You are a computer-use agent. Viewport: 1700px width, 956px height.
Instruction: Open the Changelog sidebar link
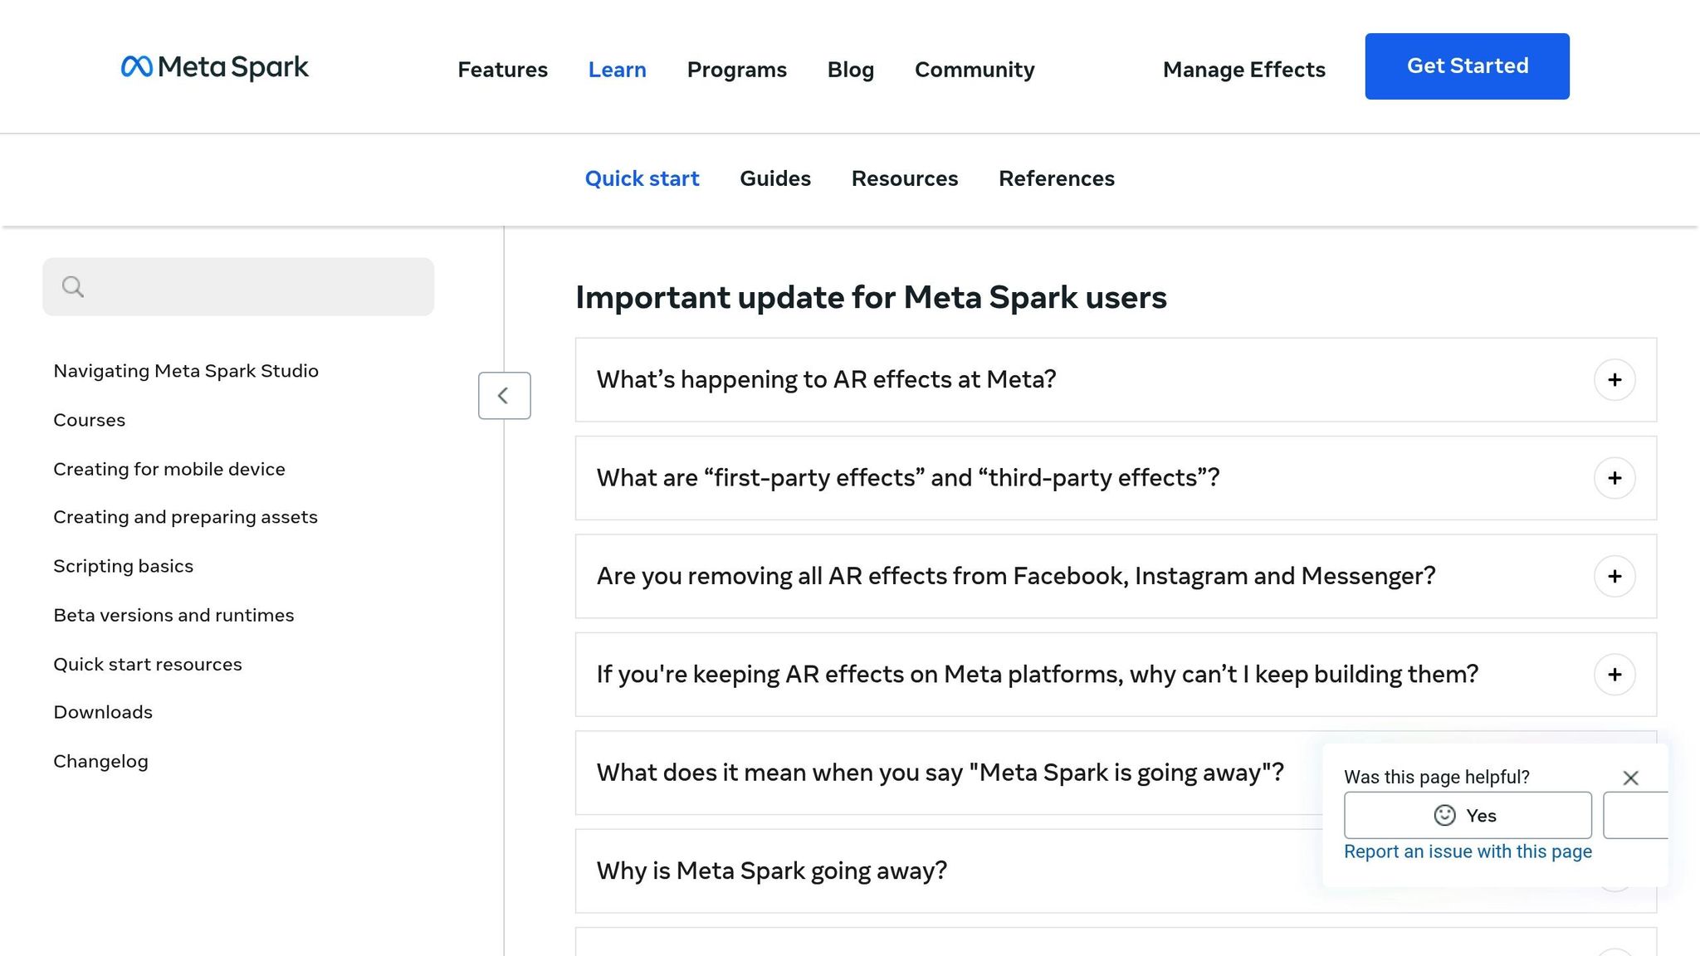(x=100, y=761)
